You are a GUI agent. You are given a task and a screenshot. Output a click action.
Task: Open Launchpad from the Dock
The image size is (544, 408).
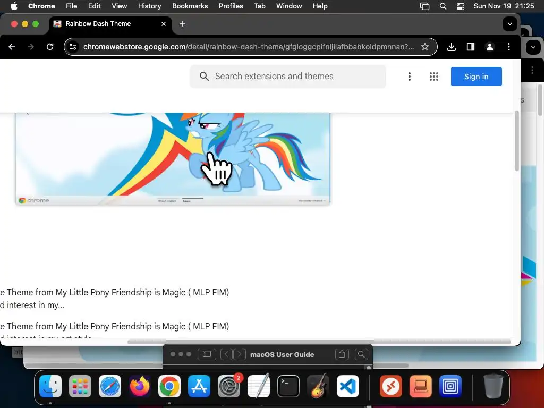(x=80, y=386)
